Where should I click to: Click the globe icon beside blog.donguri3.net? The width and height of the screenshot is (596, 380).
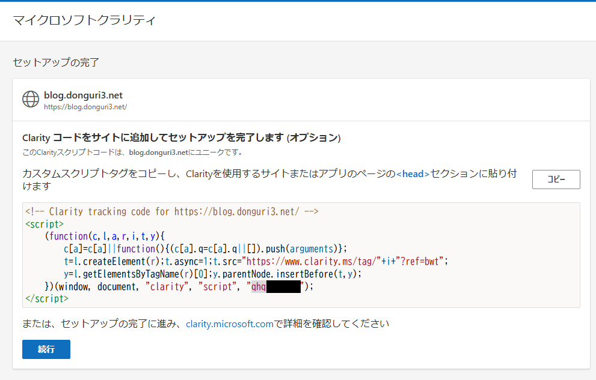pyautogui.click(x=31, y=99)
